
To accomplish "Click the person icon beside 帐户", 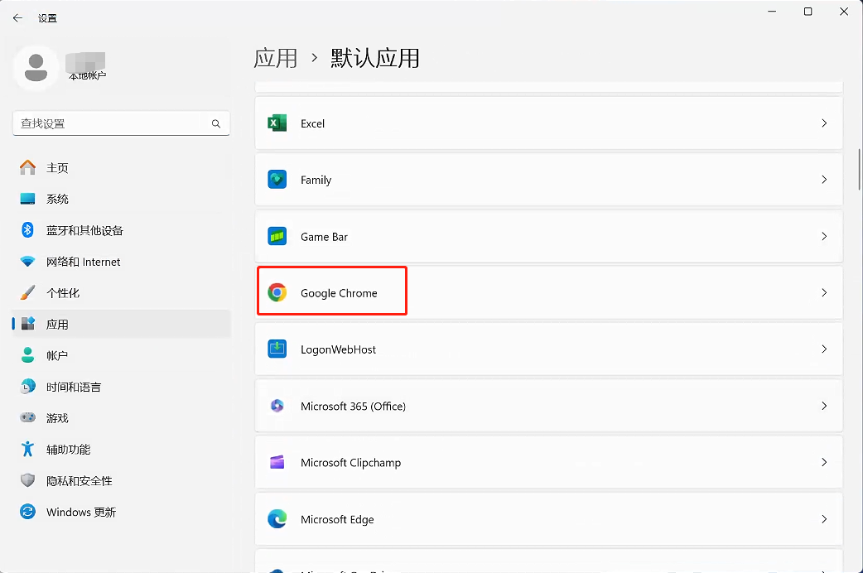I will pyautogui.click(x=27, y=355).
